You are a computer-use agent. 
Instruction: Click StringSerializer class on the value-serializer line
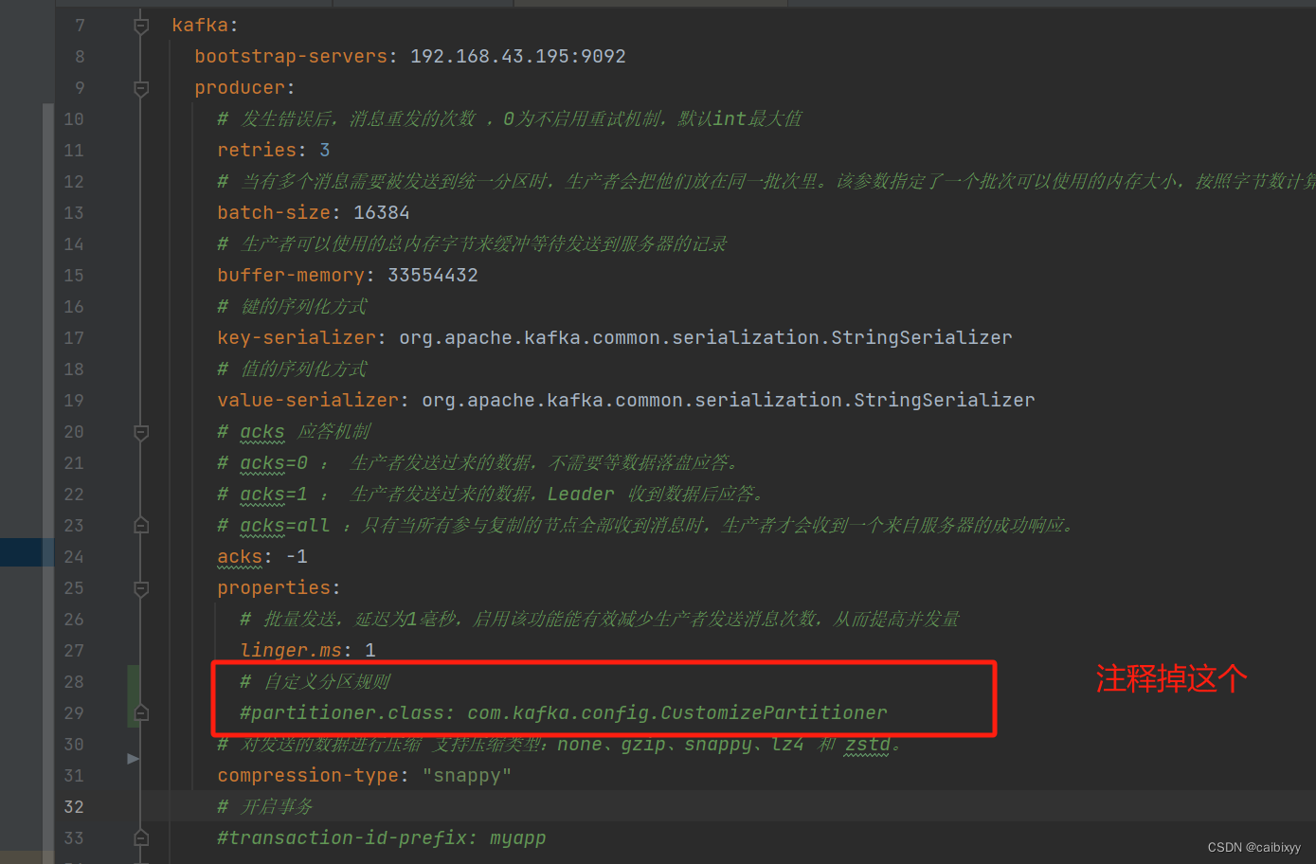click(x=945, y=401)
